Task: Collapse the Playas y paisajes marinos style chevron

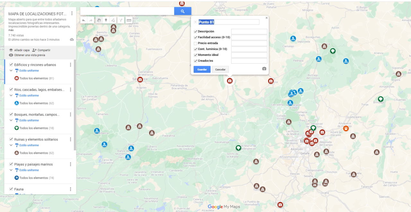Action: tap(11, 170)
